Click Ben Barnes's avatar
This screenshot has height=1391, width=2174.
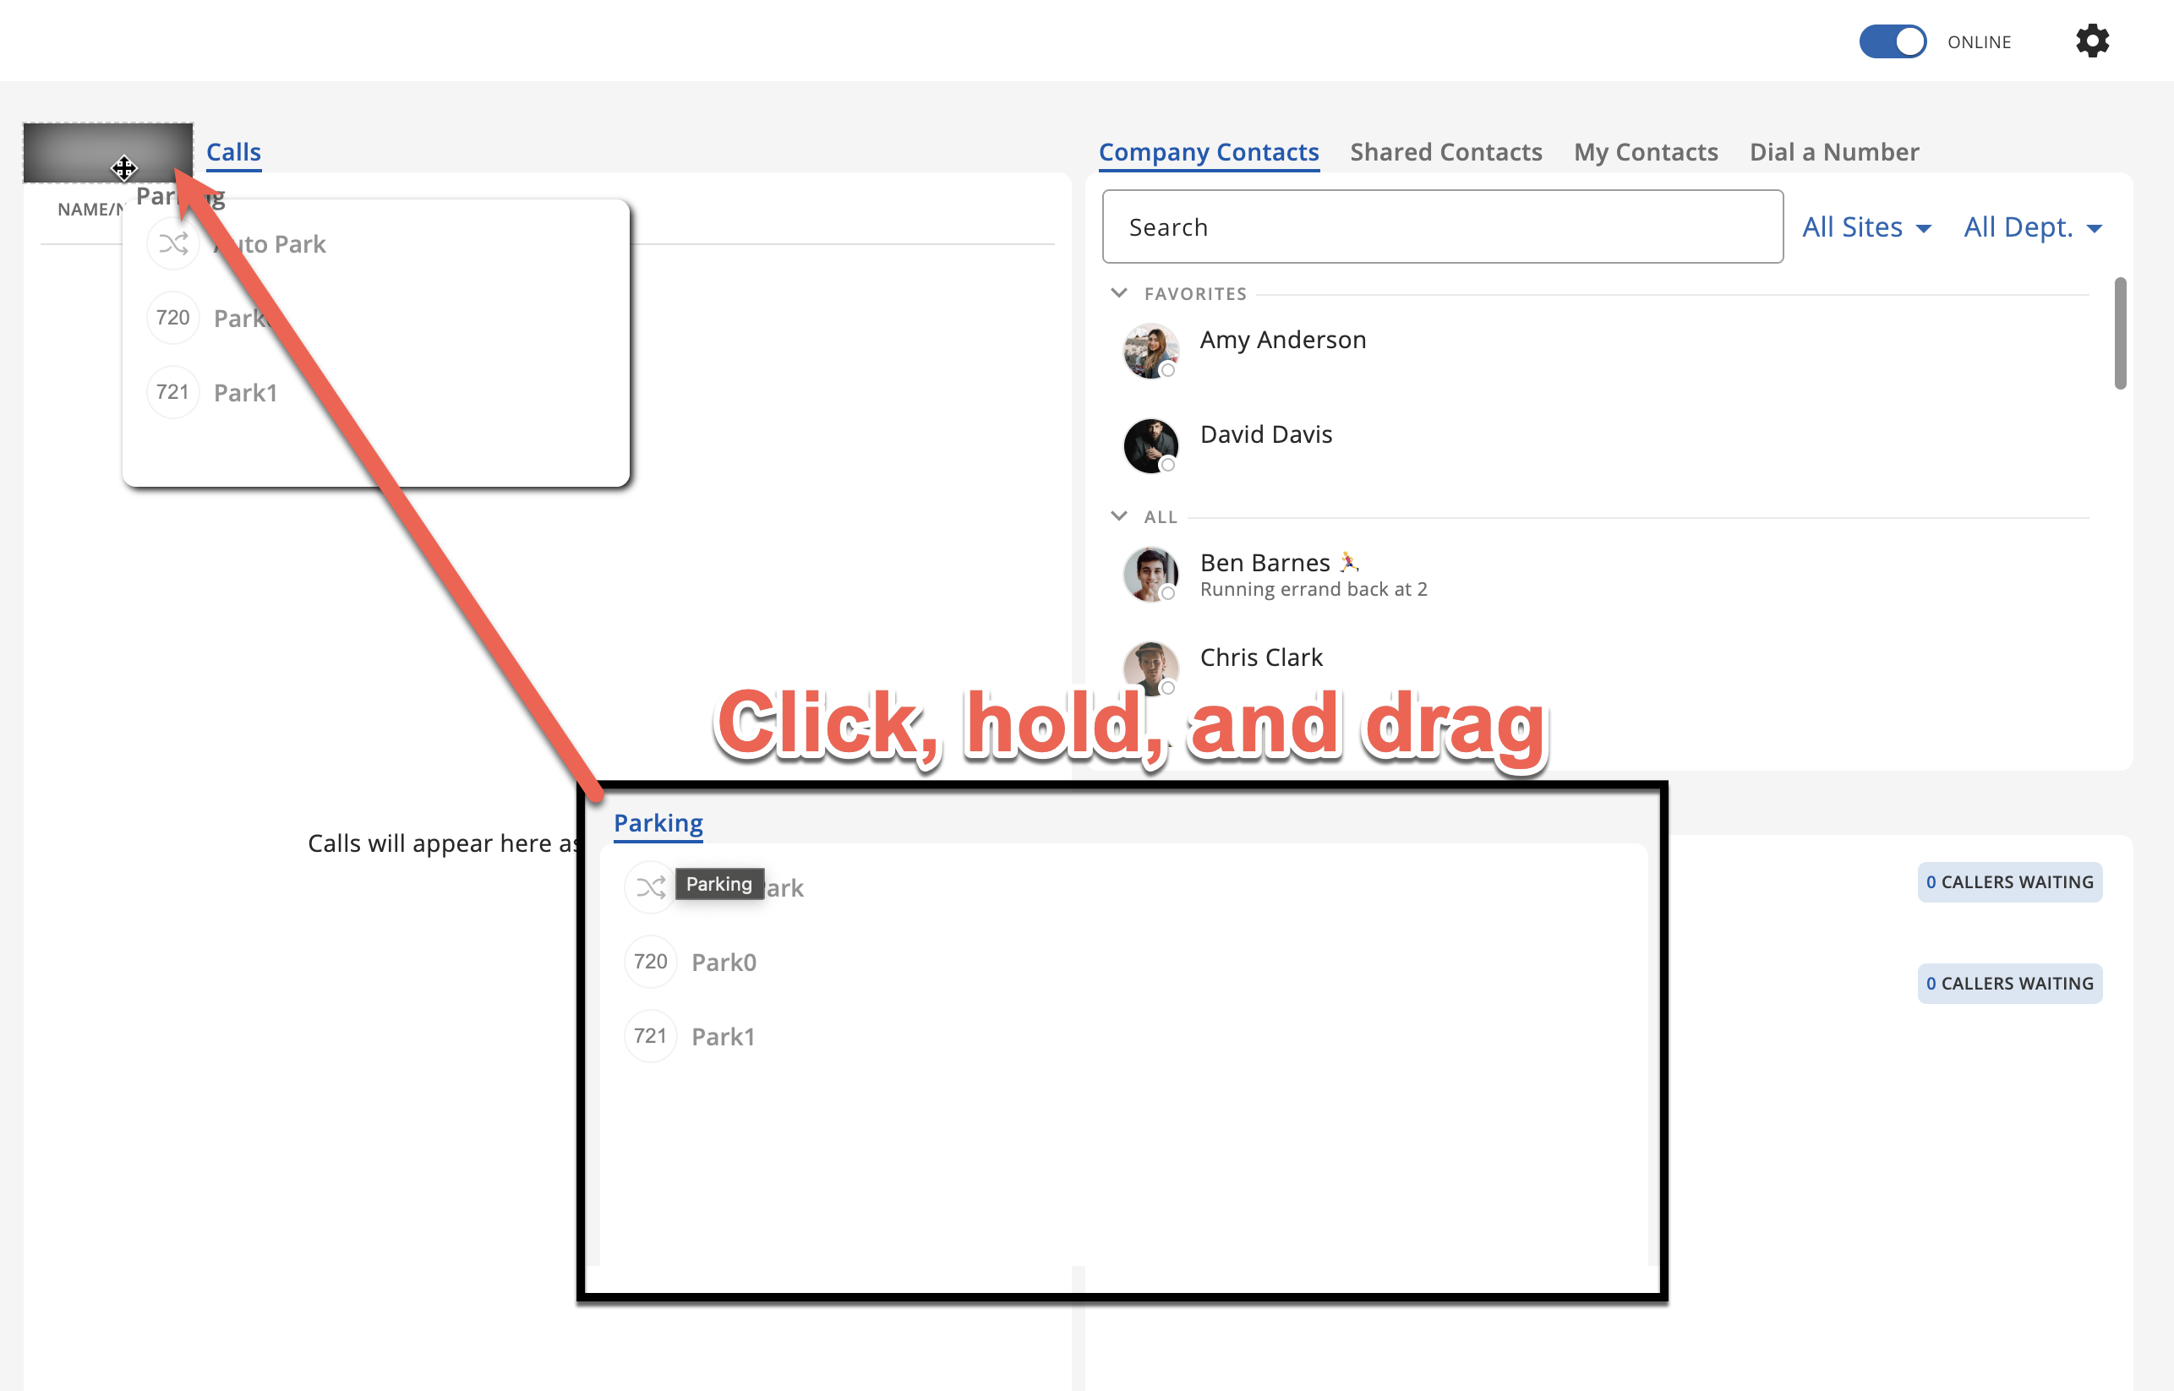(1150, 574)
